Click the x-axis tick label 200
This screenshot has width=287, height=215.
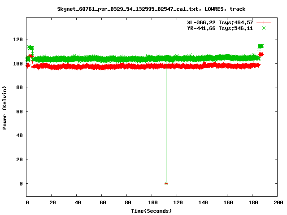pyautogui.click(x=278, y=202)
